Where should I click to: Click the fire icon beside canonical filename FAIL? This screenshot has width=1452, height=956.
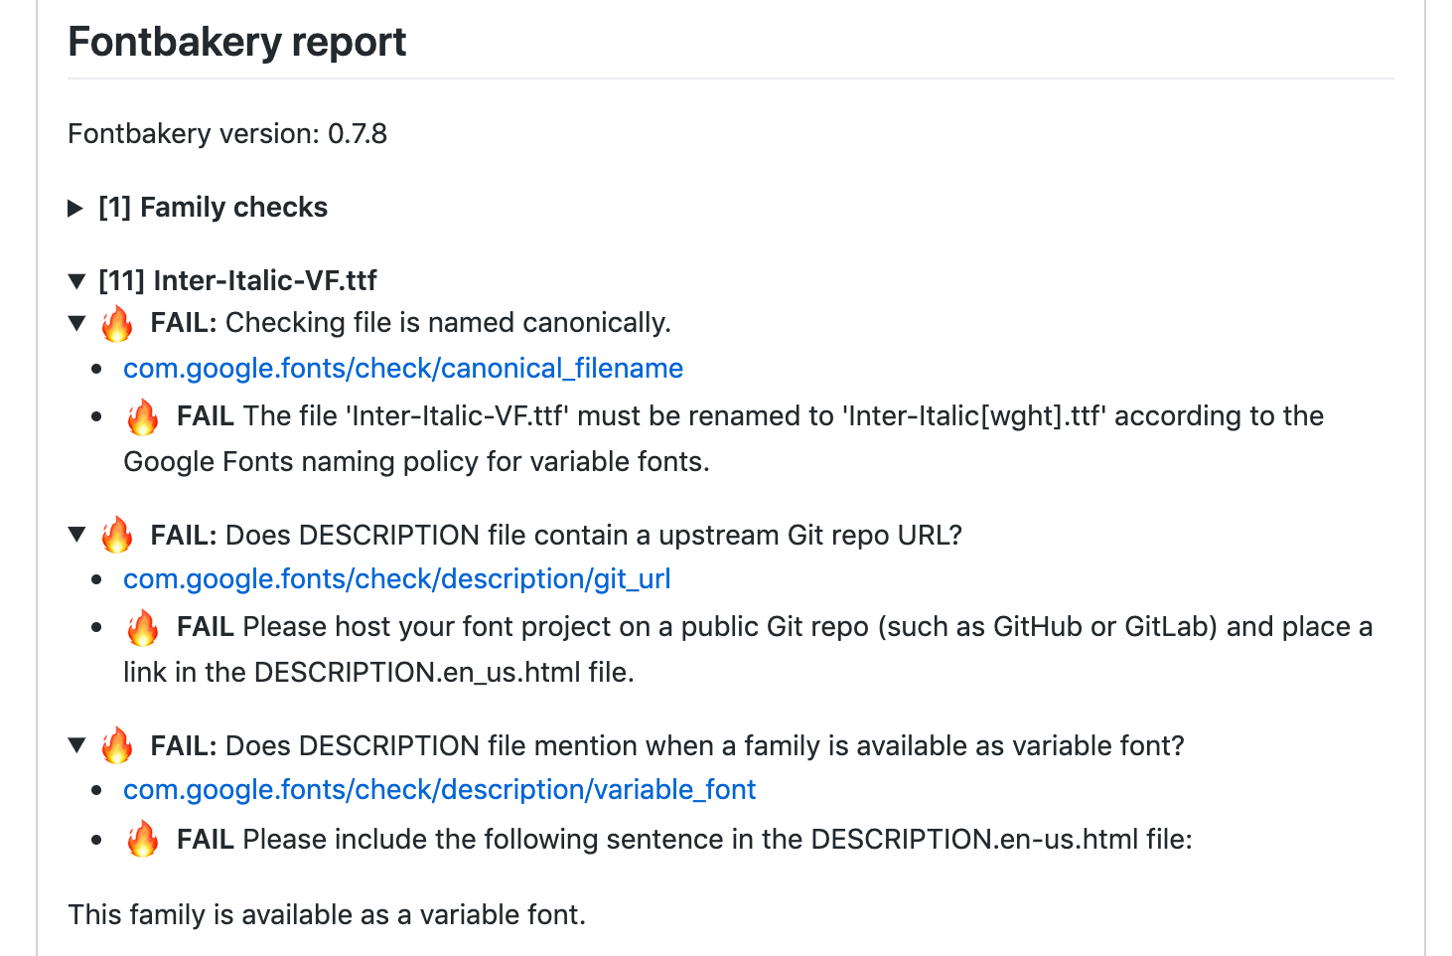117,322
